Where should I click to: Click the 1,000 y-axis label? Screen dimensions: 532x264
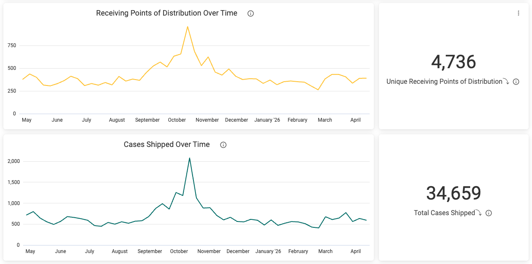click(14, 203)
